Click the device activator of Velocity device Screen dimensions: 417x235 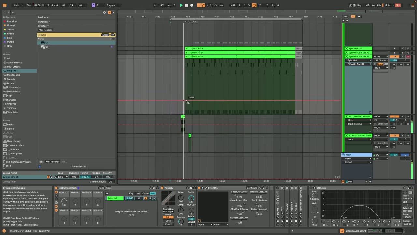click(x=162, y=188)
